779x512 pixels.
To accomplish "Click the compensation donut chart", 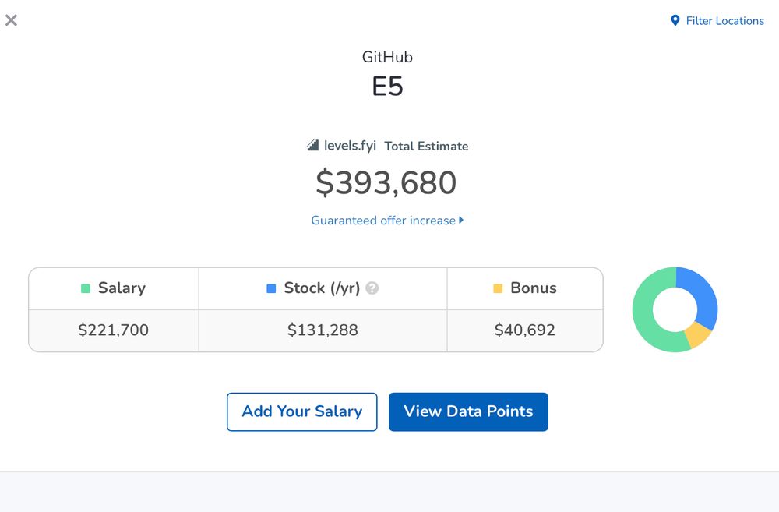I will click(x=675, y=309).
